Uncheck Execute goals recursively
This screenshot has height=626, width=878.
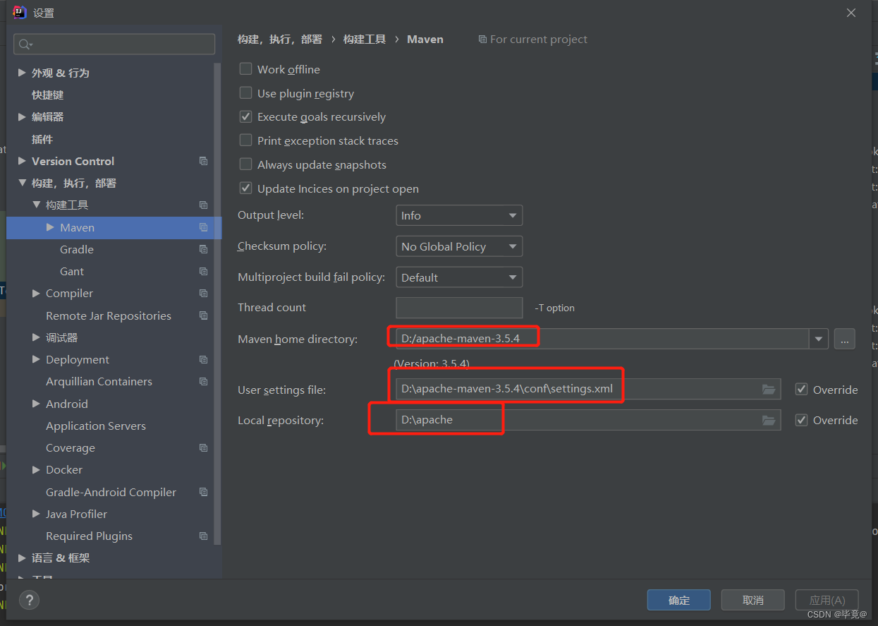click(245, 116)
